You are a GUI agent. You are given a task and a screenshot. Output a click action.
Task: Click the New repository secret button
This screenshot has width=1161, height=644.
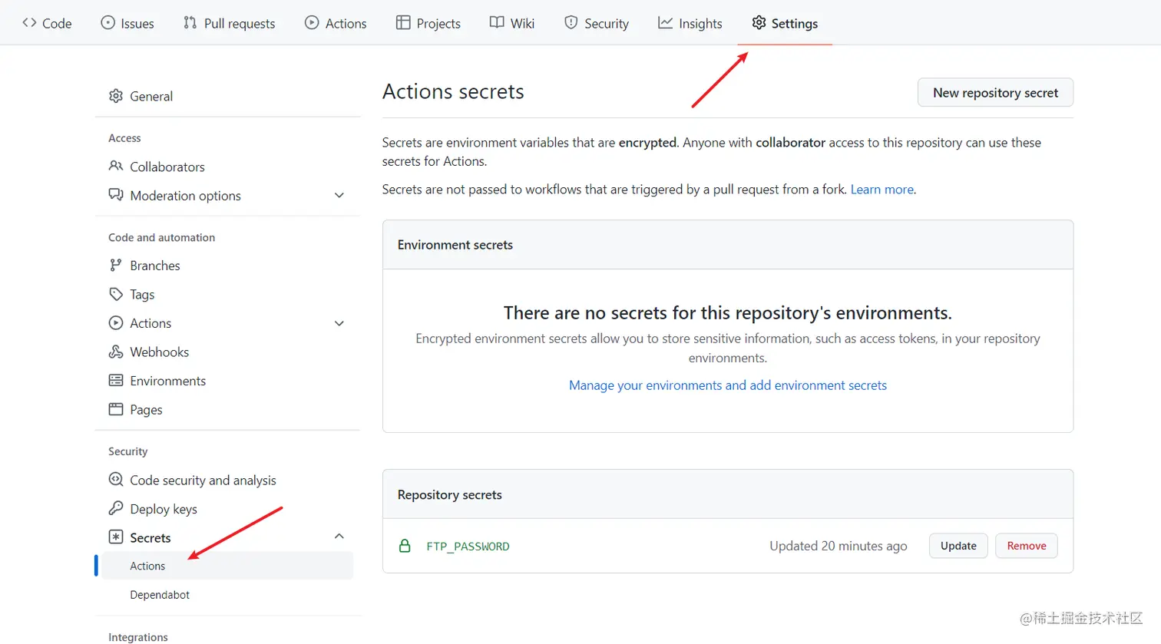994,92
